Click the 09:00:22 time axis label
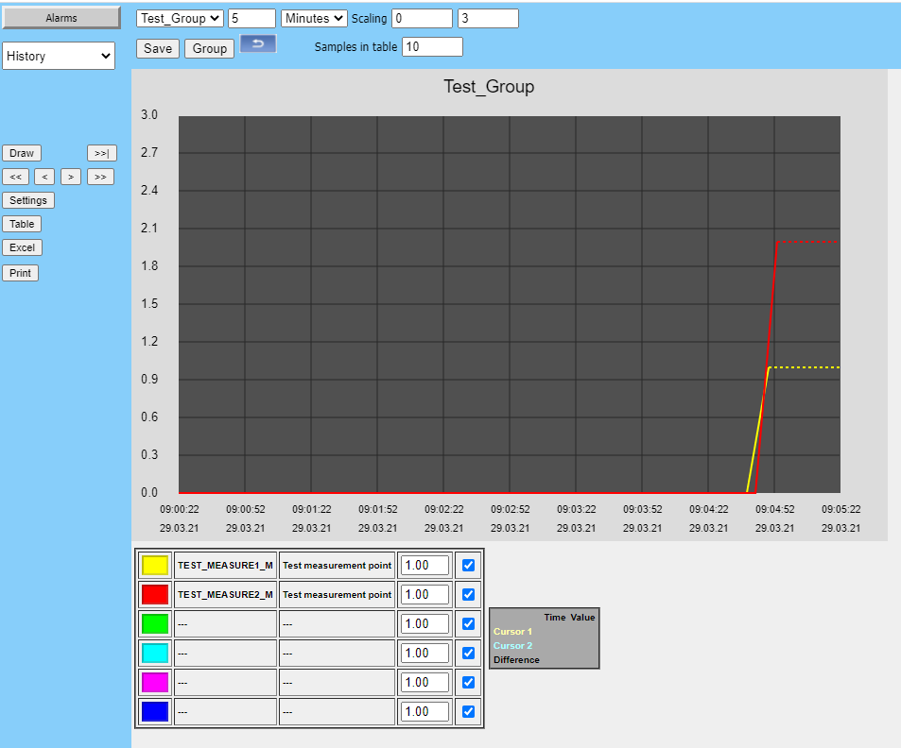 (x=180, y=509)
